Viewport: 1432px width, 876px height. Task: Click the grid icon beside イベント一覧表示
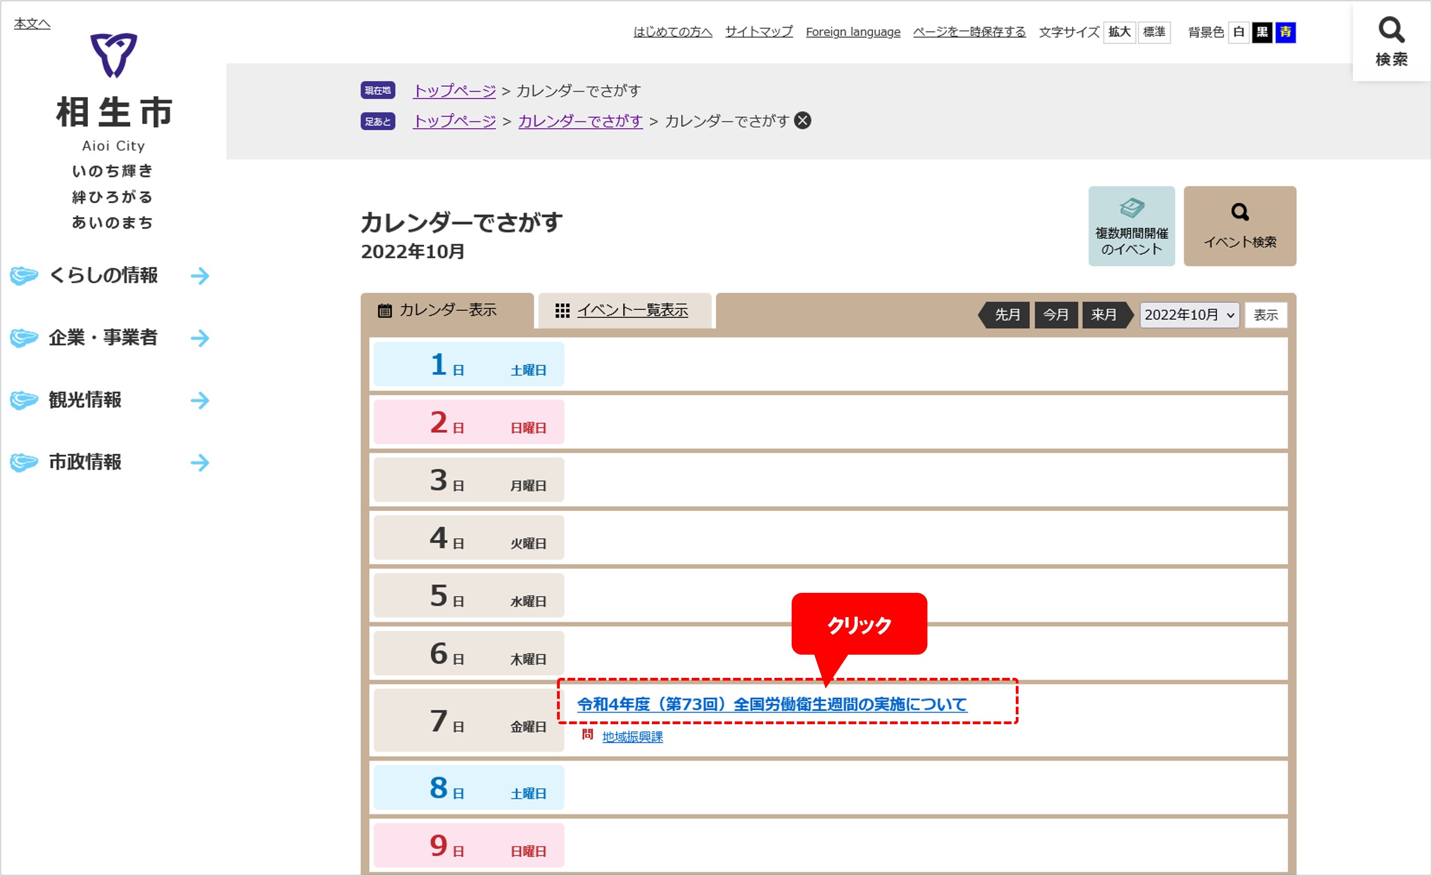[x=562, y=310]
